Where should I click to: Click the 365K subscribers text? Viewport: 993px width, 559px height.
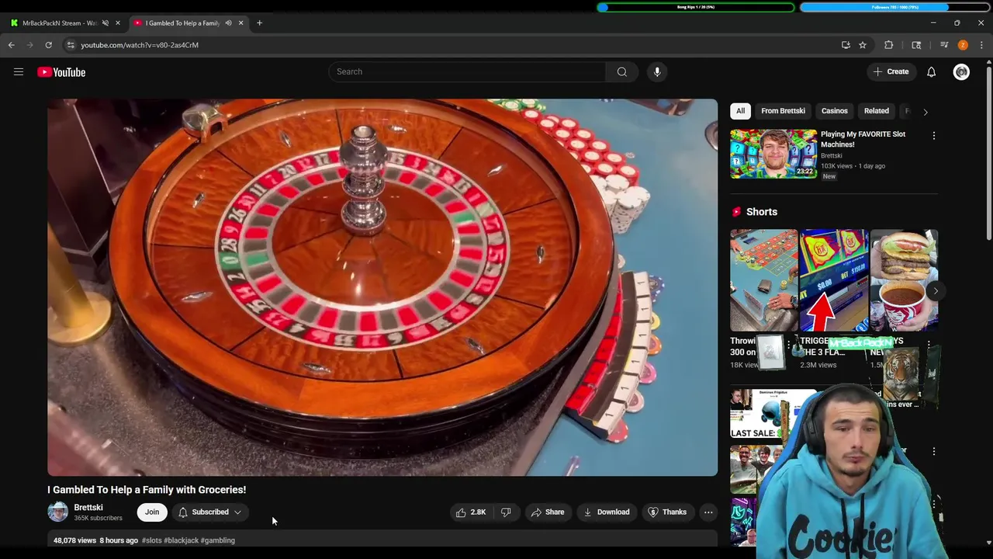[98, 518]
